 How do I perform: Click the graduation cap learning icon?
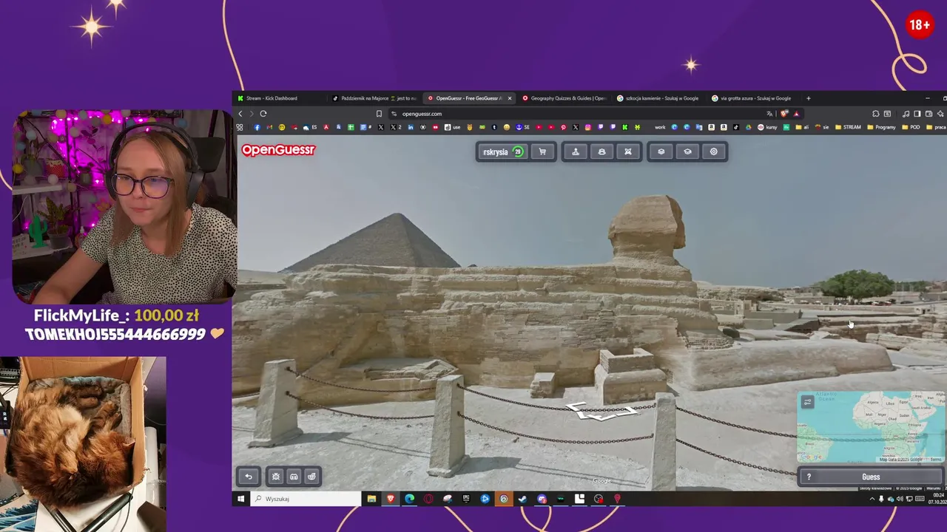[687, 151]
